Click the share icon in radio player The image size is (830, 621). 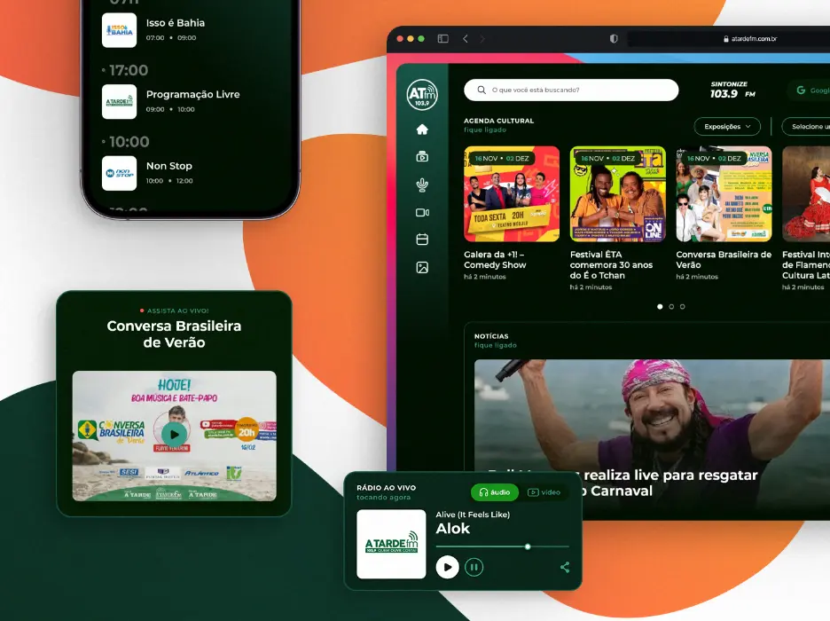click(565, 567)
